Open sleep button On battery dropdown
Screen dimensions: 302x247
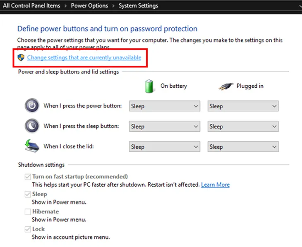pyautogui.click(x=165, y=127)
